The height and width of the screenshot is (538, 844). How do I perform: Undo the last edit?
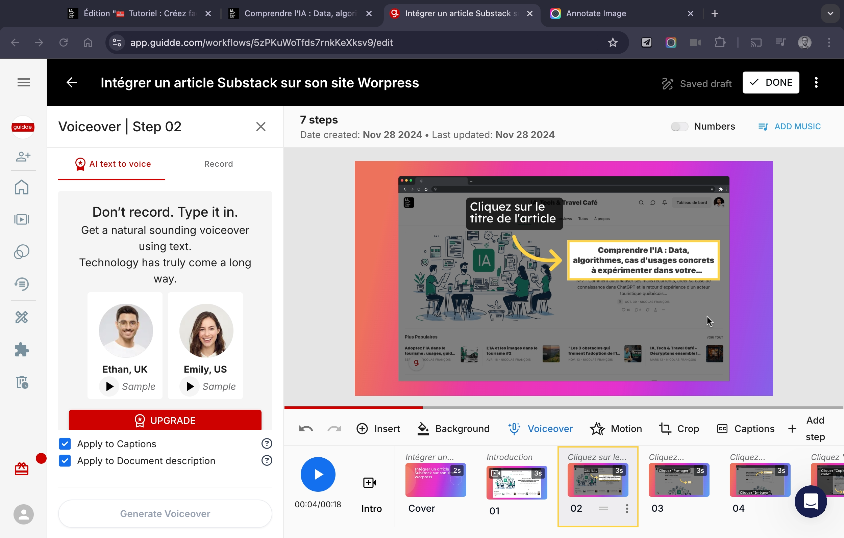(306, 428)
